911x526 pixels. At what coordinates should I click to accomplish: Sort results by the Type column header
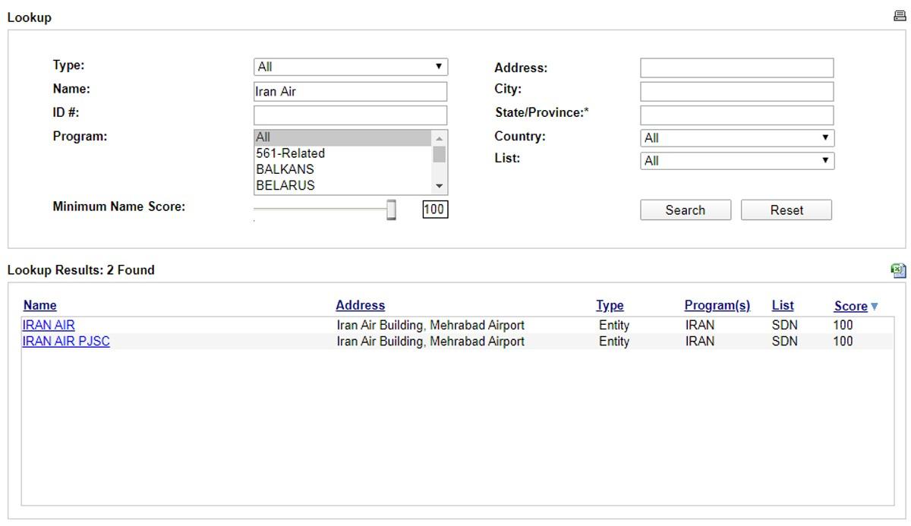[610, 305]
